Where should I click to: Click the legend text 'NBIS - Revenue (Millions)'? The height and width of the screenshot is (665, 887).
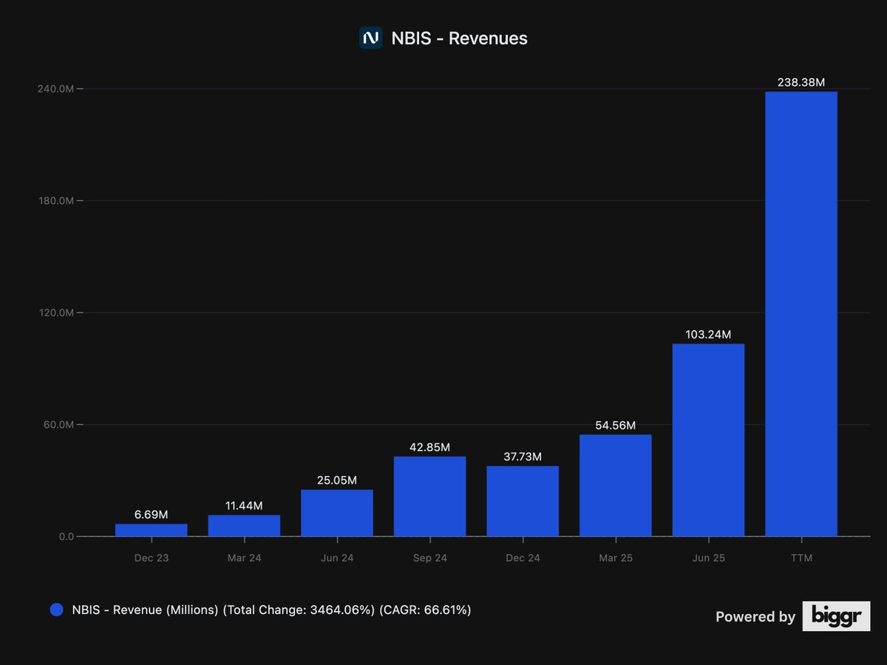coord(146,610)
